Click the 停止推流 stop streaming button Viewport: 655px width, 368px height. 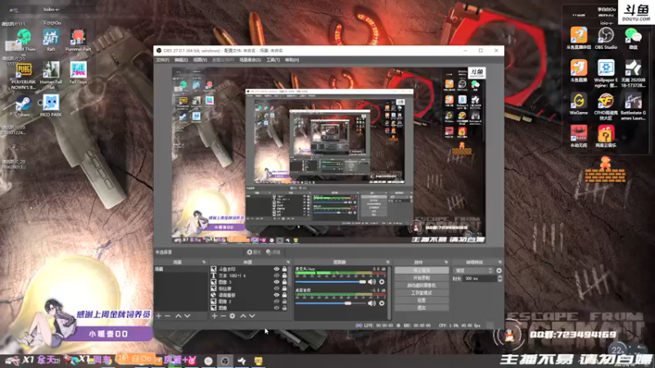click(x=421, y=271)
